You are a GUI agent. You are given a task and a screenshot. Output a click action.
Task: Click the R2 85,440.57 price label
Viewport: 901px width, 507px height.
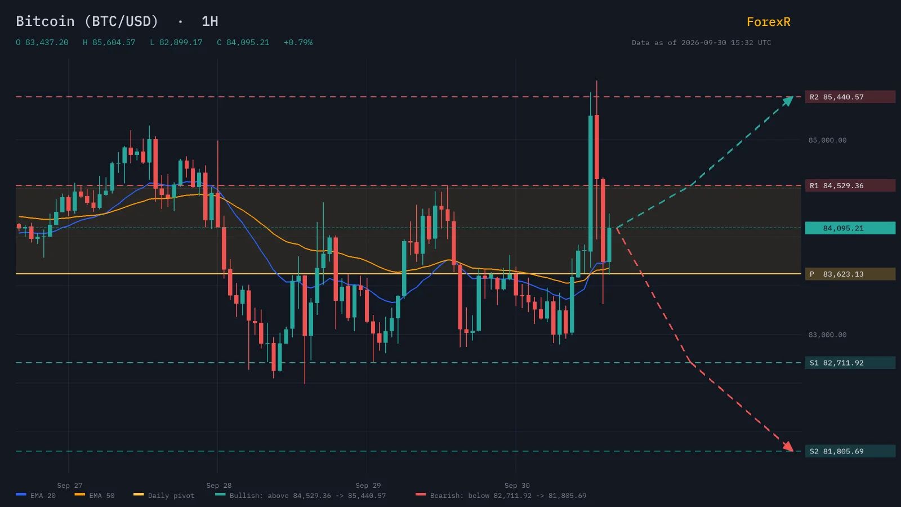click(x=850, y=97)
